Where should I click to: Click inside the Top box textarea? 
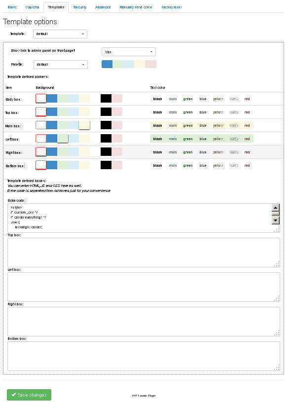tap(144, 253)
